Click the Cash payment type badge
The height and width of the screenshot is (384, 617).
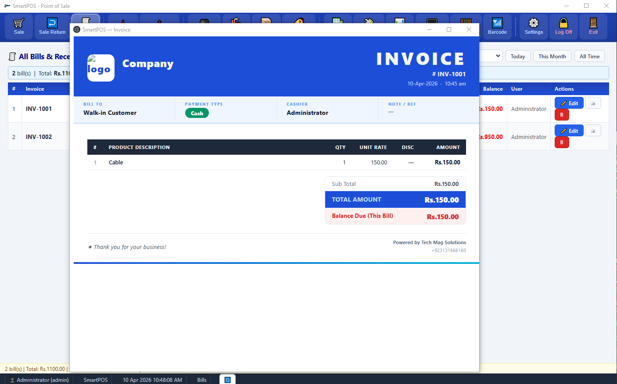click(197, 113)
